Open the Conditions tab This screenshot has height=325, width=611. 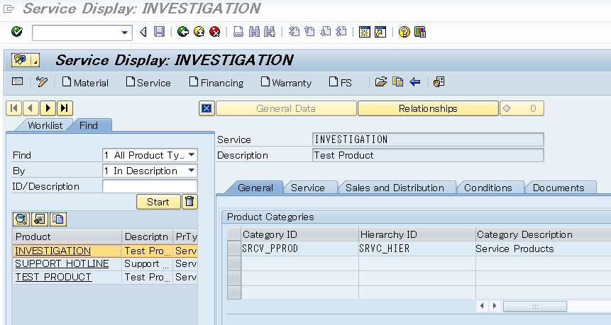[488, 188]
